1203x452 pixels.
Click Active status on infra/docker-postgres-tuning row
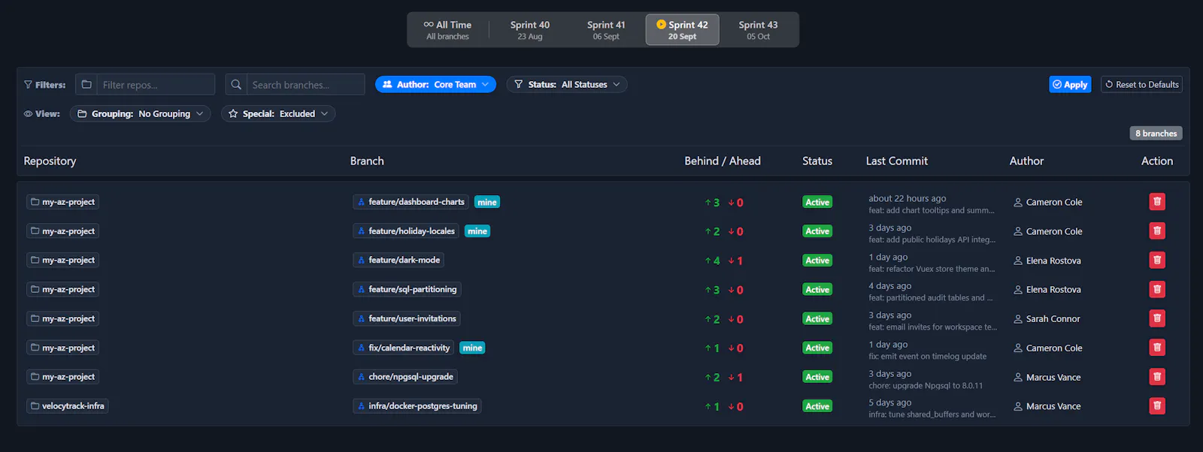[817, 407]
